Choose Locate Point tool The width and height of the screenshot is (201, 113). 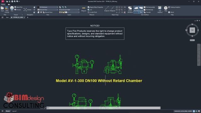coord(92,12)
